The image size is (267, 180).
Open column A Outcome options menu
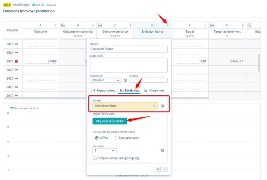click(56, 25)
